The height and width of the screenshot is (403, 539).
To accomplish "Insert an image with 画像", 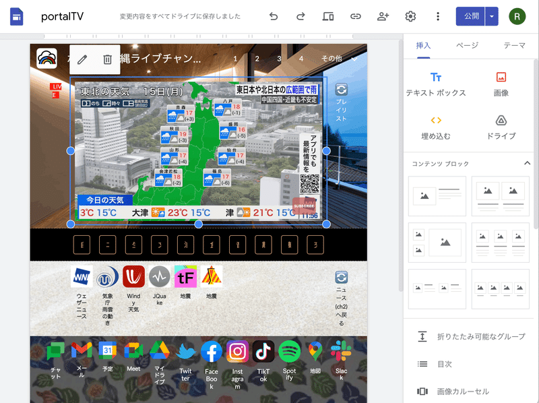I will click(x=501, y=85).
